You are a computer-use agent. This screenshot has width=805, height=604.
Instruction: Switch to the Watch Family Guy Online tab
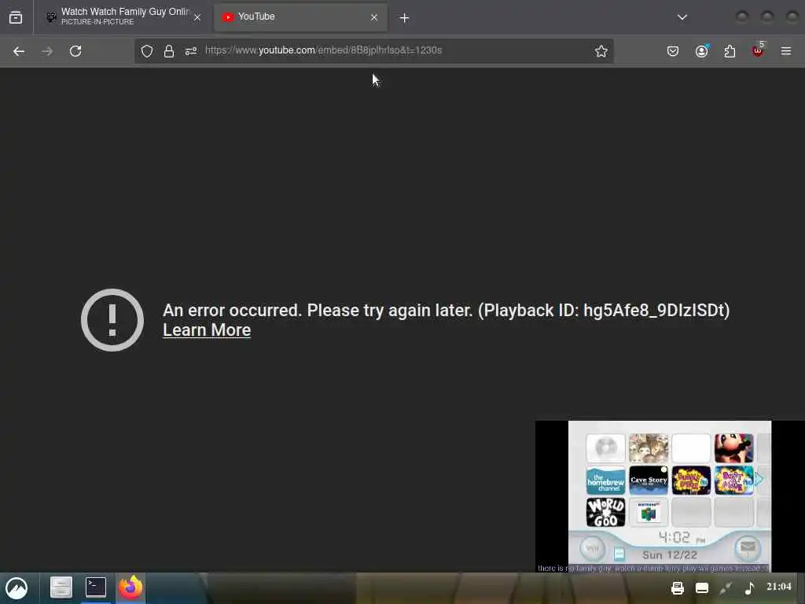(x=123, y=17)
